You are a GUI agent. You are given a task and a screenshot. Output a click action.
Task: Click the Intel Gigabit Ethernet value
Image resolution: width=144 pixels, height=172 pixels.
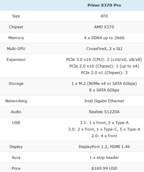104,101
